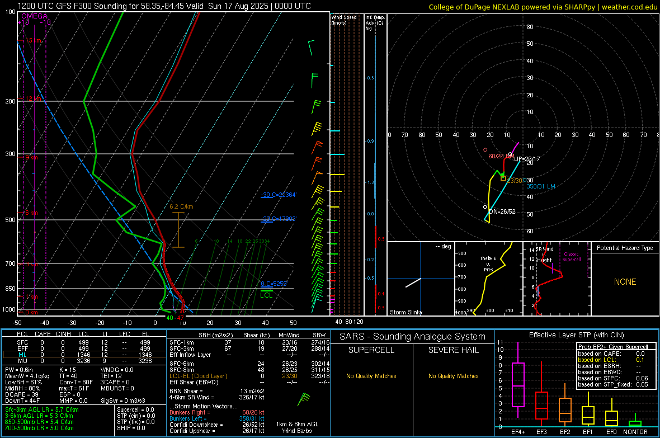
Task: Click the 0 C=5258' freezing level label
Action: coord(274,284)
